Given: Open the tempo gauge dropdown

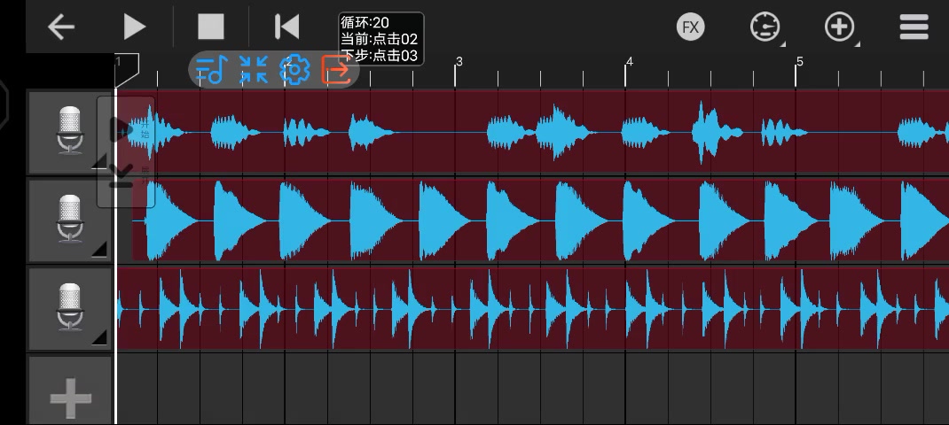Looking at the screenshot, I should point(764,27).
